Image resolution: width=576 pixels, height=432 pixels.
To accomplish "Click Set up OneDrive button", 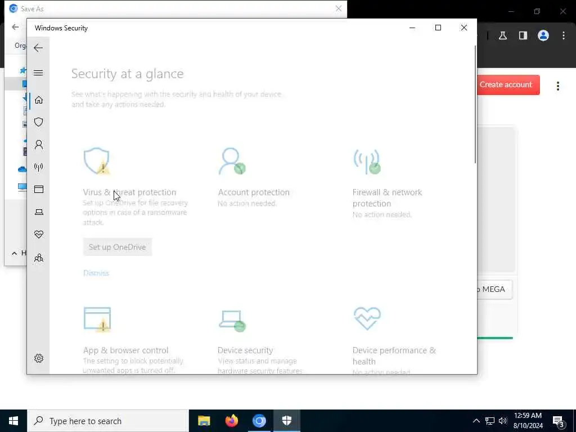I will (118, 247).
